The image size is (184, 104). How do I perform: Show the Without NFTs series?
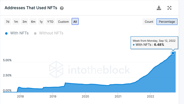(51, 33)
